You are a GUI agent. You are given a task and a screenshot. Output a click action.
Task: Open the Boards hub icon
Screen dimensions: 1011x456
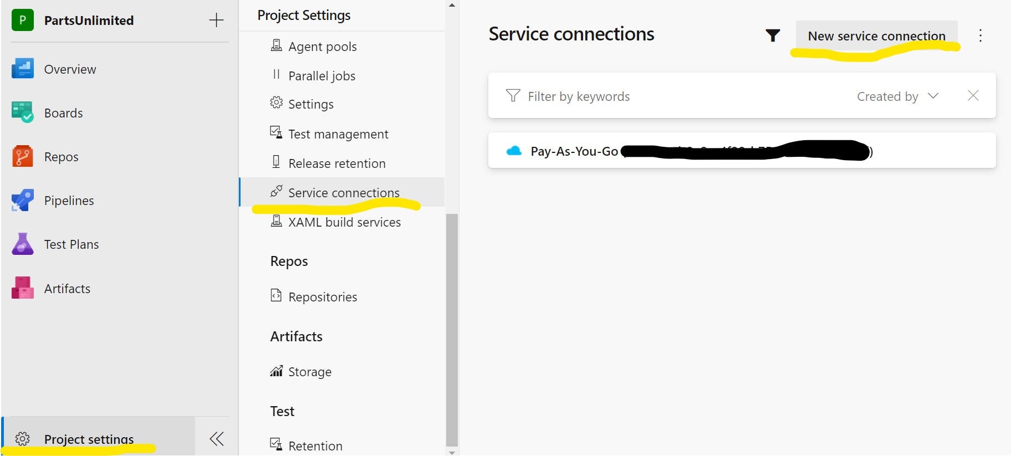[23, 112]
